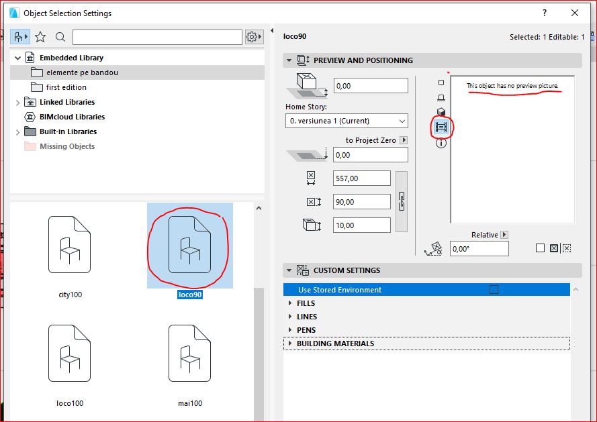Toggle the chain link proportions button
The image size is (597, 422).
(x=402, y=200)
